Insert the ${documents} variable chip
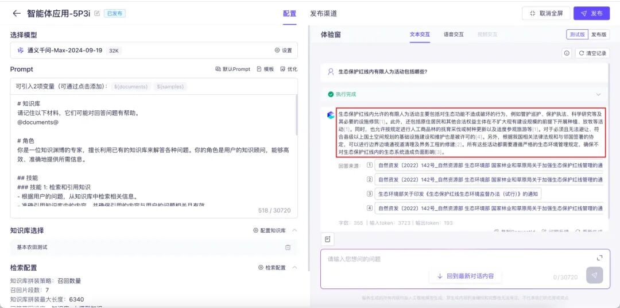 coord(131,87)
